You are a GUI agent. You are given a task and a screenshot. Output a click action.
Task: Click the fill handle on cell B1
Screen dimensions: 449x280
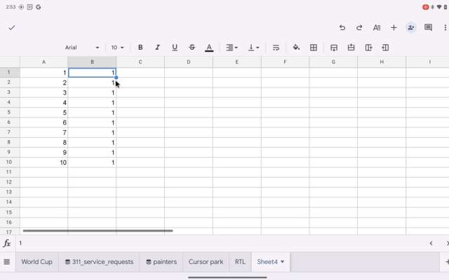click(x=116, y=78)
